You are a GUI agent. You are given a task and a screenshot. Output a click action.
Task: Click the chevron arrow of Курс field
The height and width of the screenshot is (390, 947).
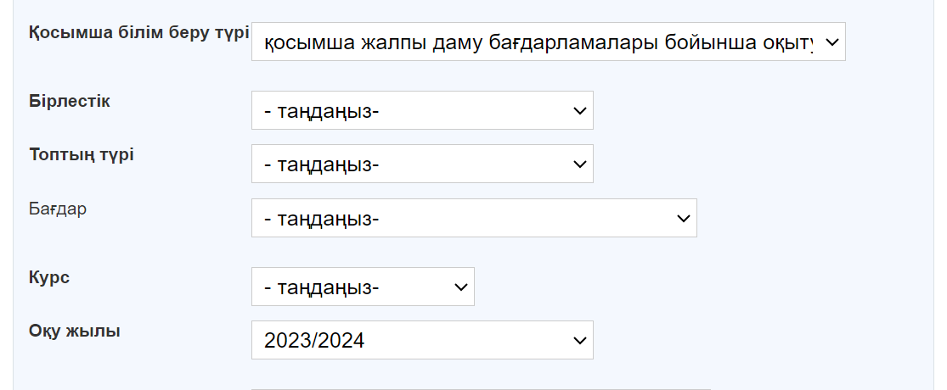pos(461,287)
